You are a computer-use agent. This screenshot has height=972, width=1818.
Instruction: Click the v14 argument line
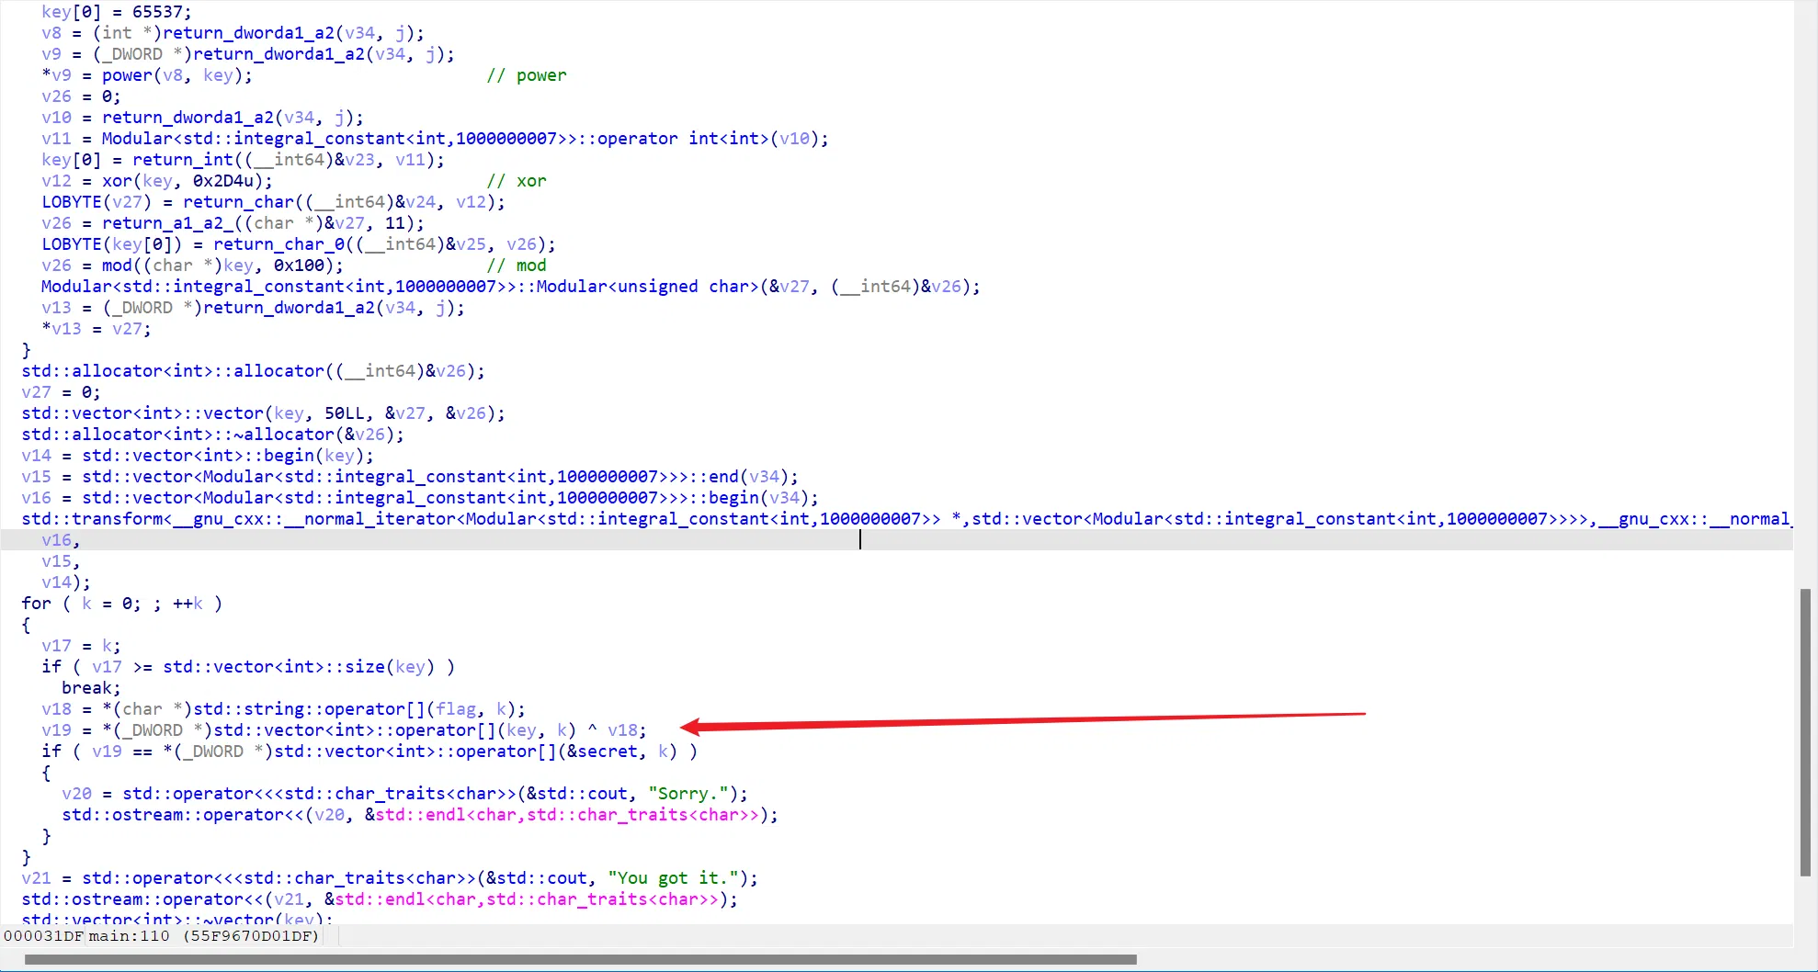tap(65, 582)
